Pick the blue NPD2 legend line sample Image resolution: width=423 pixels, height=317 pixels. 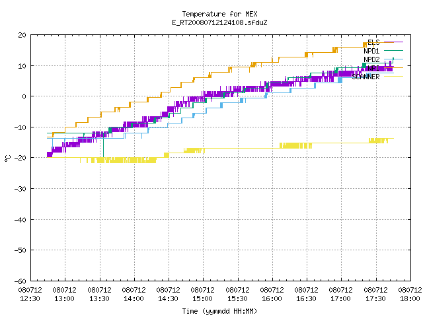pyautogui.click(x=394, y=59)
